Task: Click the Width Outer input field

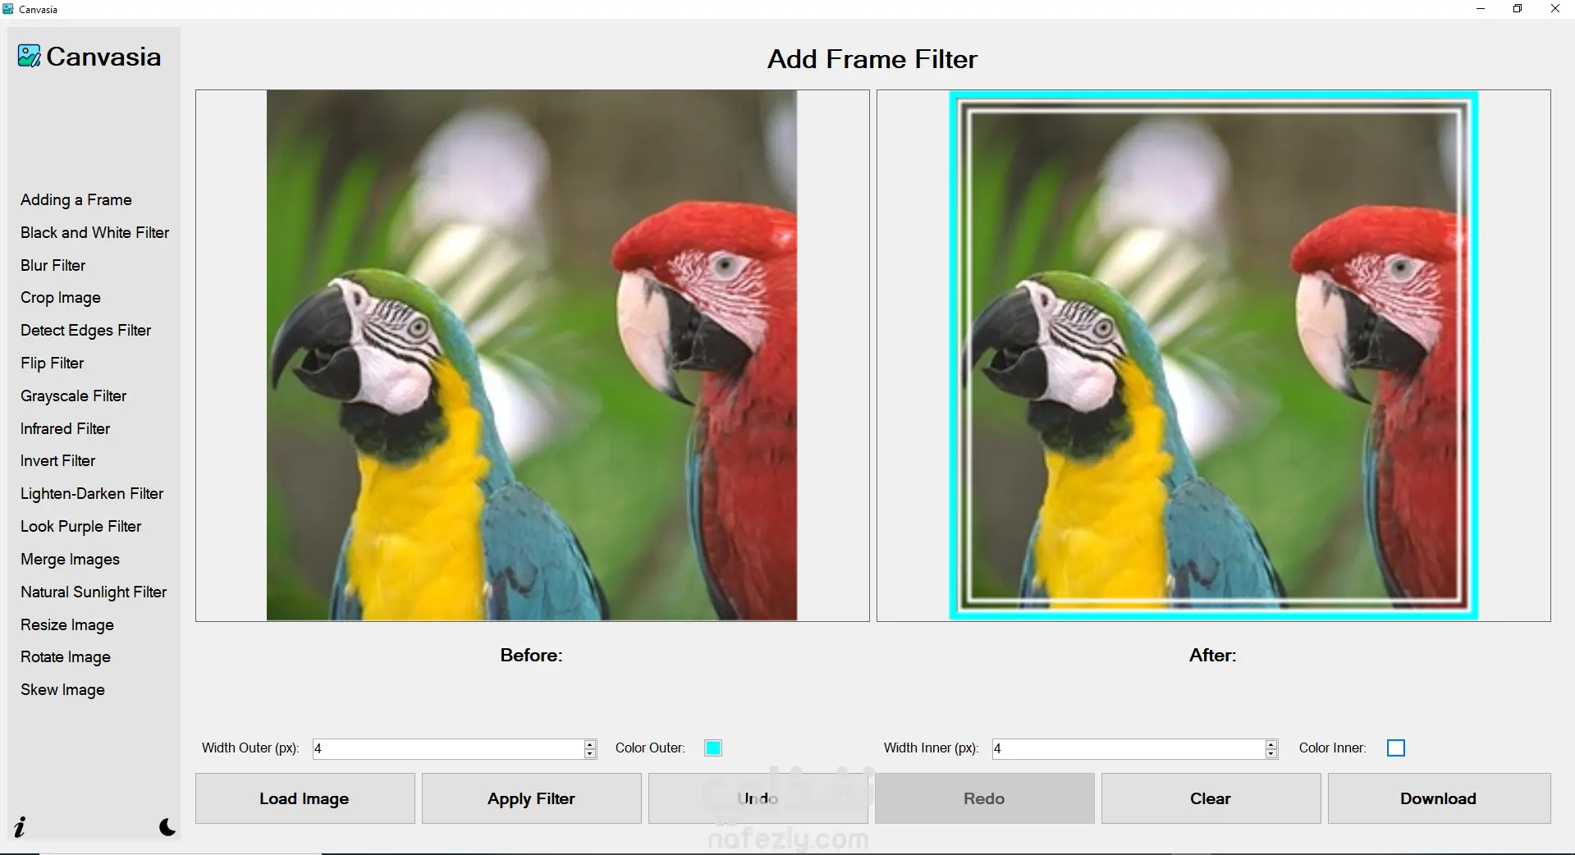Action: click(448, 748)
